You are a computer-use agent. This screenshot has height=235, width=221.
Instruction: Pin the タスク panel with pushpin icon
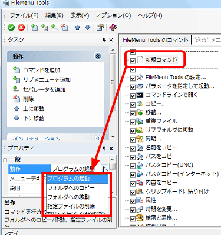pyautogui.click(x=104, y=40)
